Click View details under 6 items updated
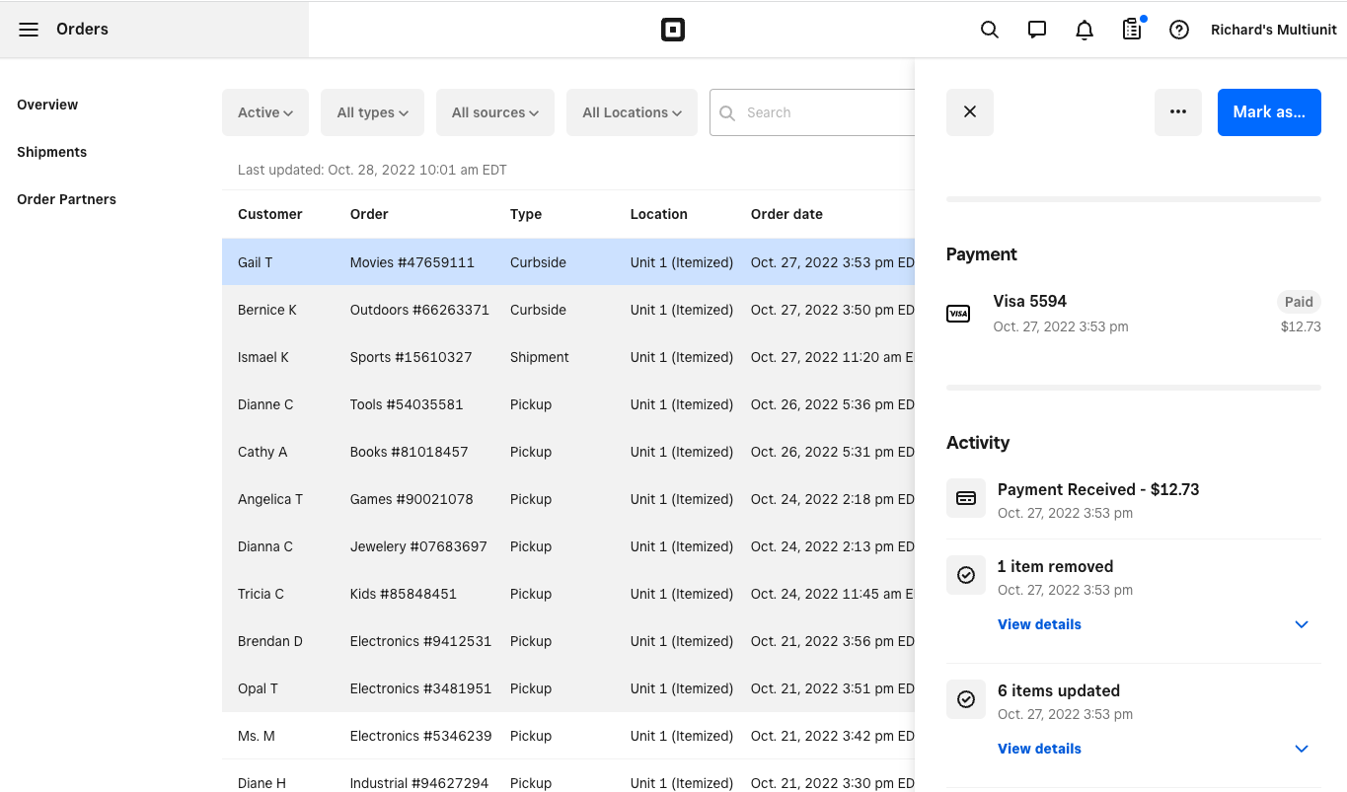The image size is (1347, 792). coord(1039,749)
